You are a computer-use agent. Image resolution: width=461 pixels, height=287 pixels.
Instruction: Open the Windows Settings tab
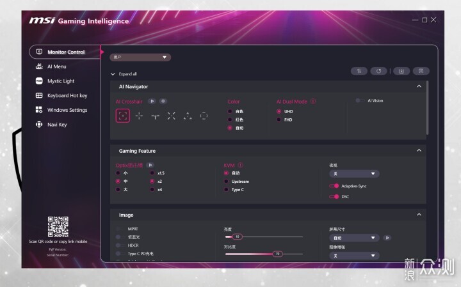coord(67,110)
